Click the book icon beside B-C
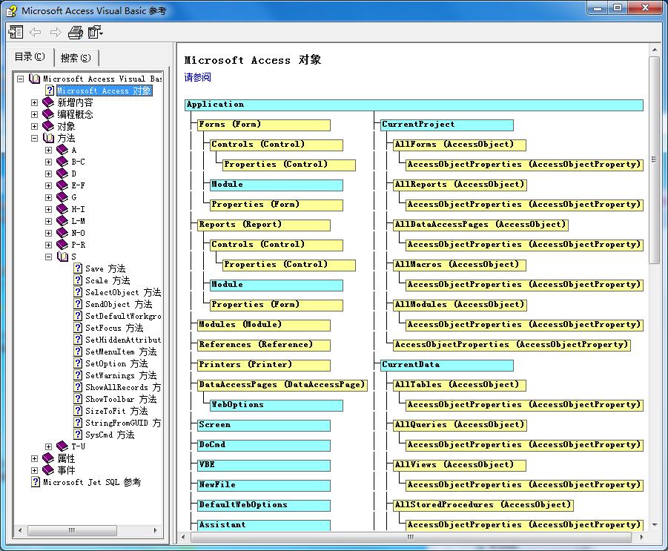 [62, 162]
